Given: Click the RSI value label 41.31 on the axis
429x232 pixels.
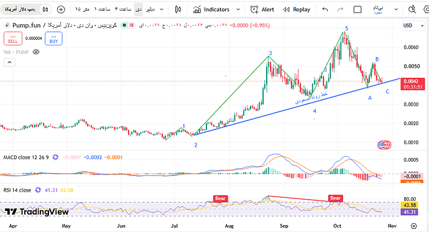Looking at the screenshot, I should 409,211.
